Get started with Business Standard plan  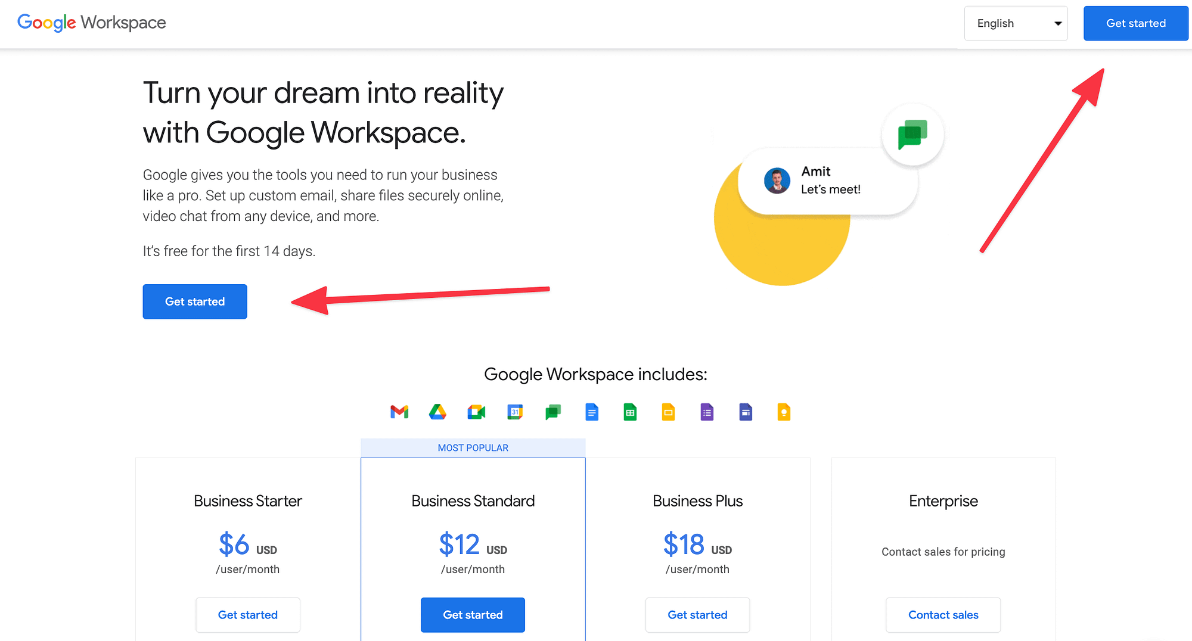[473, 615]
